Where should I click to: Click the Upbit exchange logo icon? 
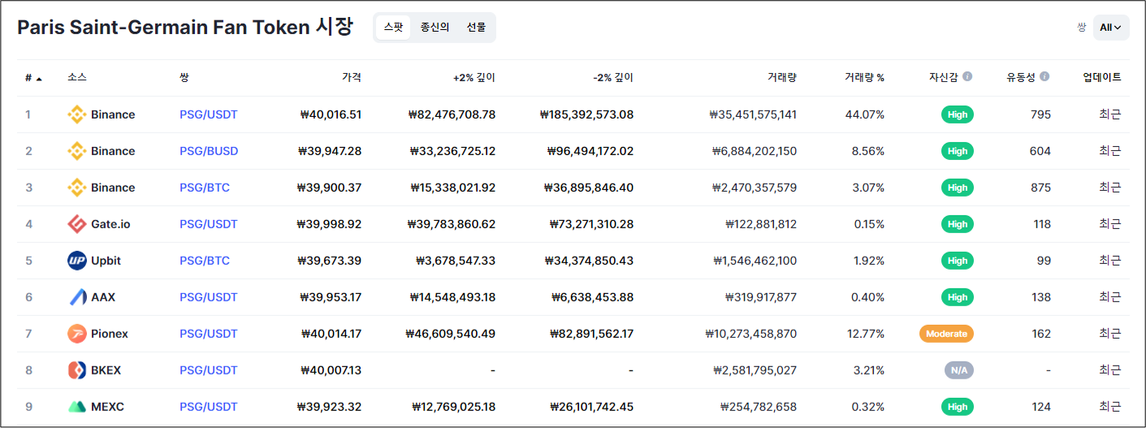76,261
